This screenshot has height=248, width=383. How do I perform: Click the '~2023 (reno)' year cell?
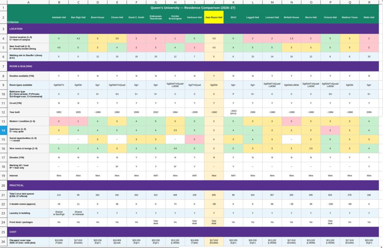pos(233,112)
